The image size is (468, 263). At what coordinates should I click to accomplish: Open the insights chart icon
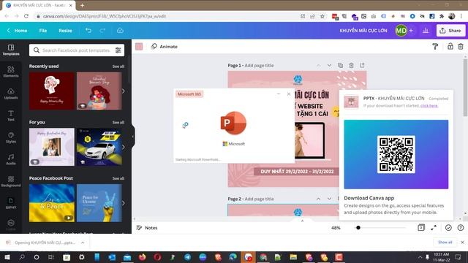tap(426, 31)
